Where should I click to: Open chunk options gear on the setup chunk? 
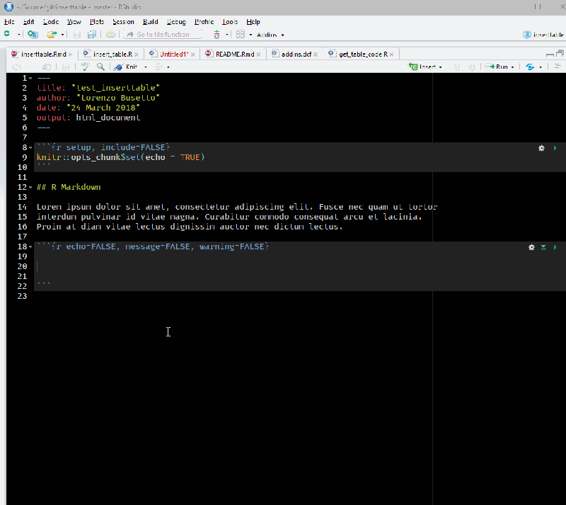pyautogui.click(x=541, y=148)
